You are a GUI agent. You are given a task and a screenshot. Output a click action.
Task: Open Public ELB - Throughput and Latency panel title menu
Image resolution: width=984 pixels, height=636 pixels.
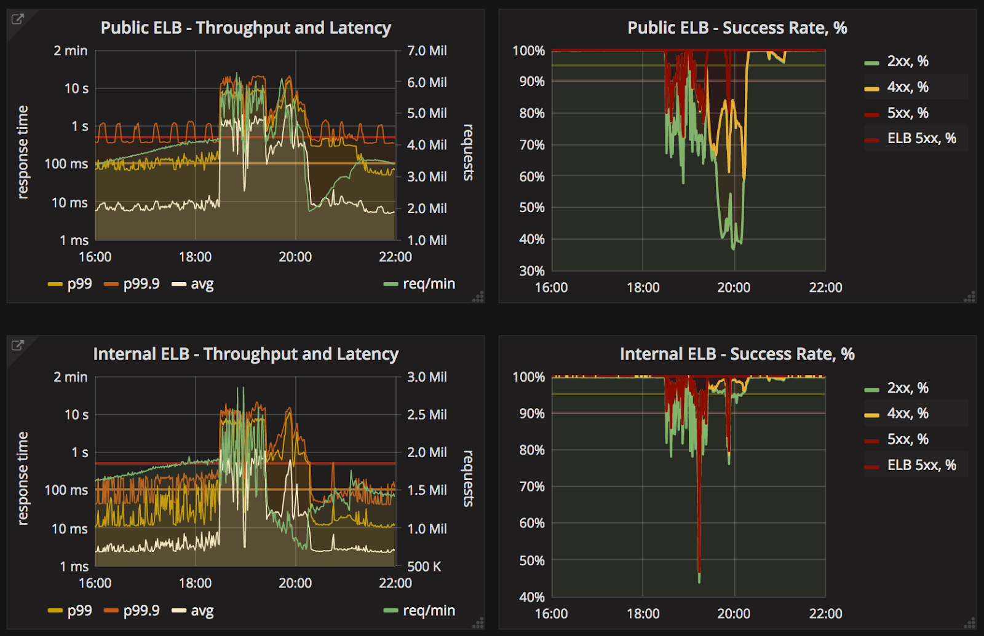[245, 28]
